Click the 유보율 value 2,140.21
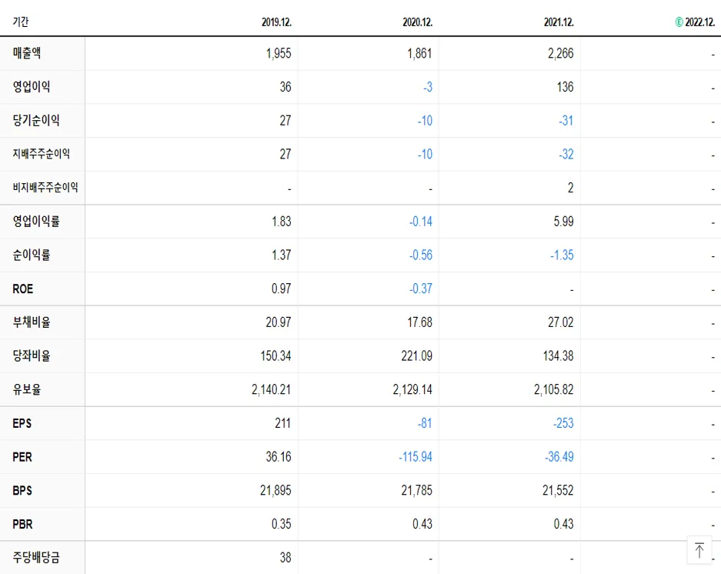The height and width of the screenshot is (574, 721). (x=272, y=389)
